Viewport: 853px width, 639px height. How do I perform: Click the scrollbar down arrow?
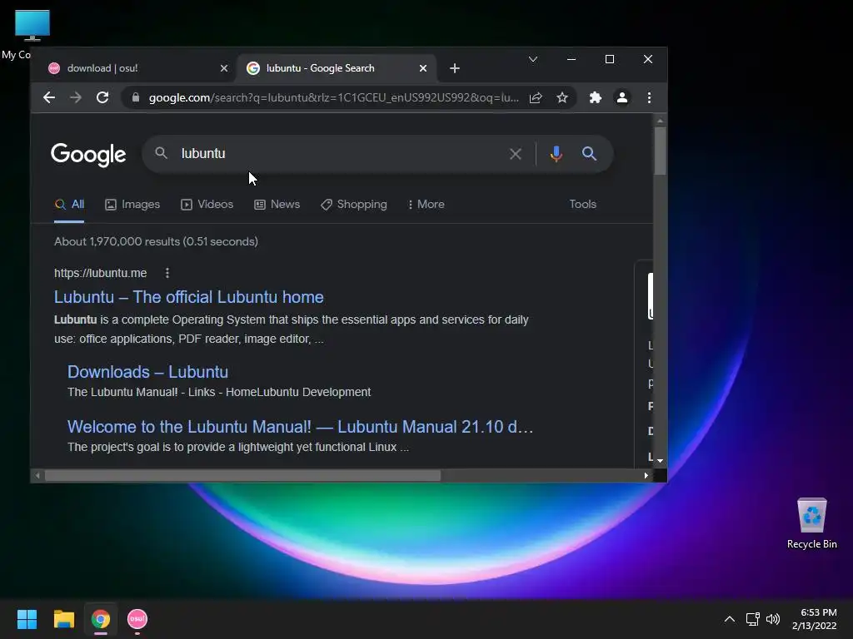pos(660,461)
